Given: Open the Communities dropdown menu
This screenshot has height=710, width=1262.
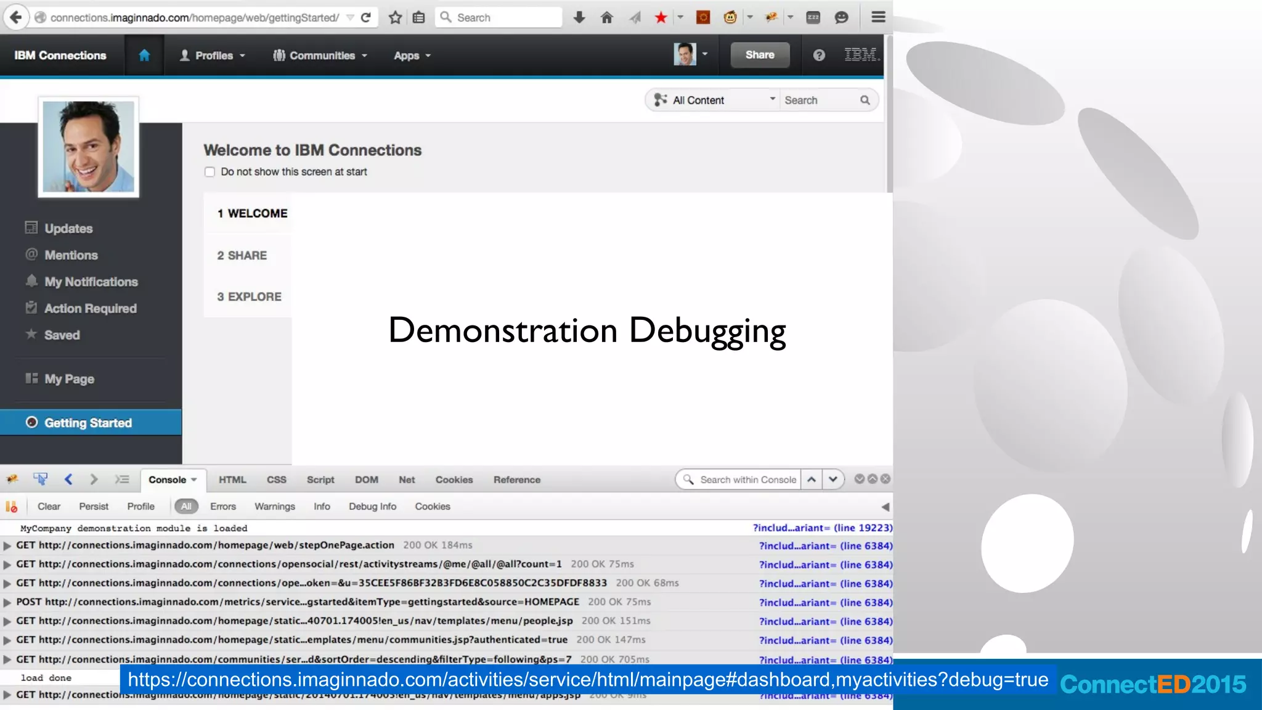Looking at the screenshot, I should tap(320, 55).
